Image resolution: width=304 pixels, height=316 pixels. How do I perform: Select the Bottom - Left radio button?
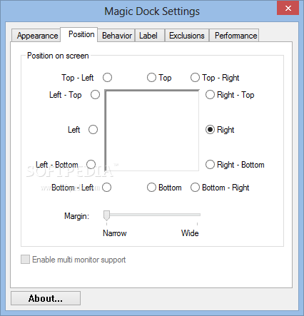tap(106, 188)
